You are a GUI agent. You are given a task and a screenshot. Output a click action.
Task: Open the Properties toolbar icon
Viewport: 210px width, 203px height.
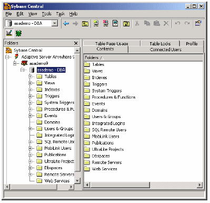198,23
